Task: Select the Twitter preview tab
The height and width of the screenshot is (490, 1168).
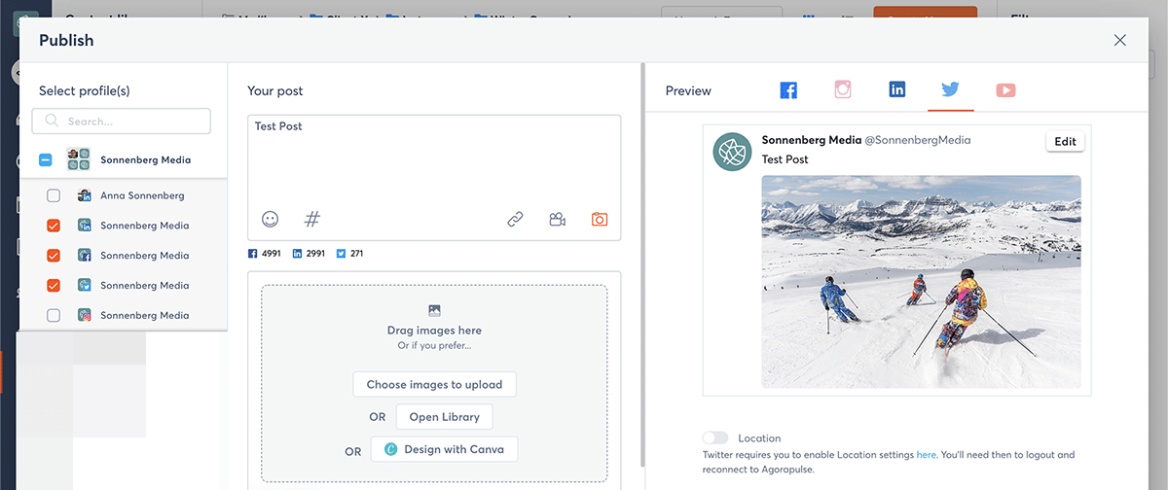Action: tap(950, 90)
